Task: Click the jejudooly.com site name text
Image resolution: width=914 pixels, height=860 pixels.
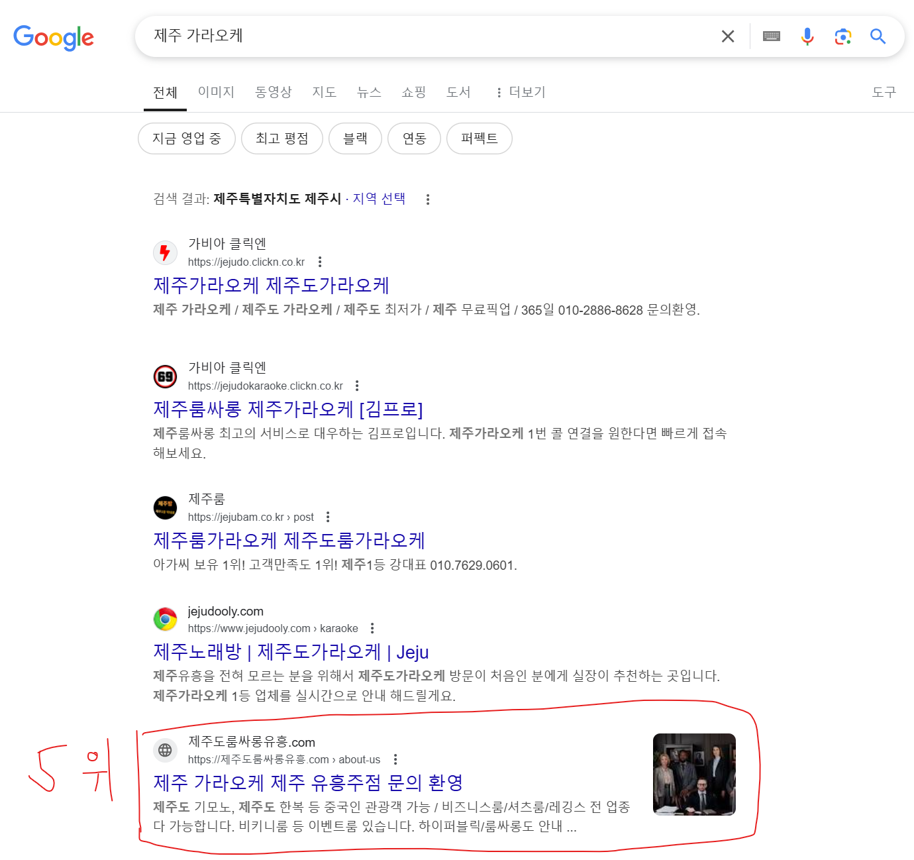Action: click(x=226, y=611)
